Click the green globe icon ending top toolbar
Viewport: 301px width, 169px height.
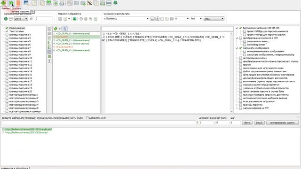pos(115,3)
